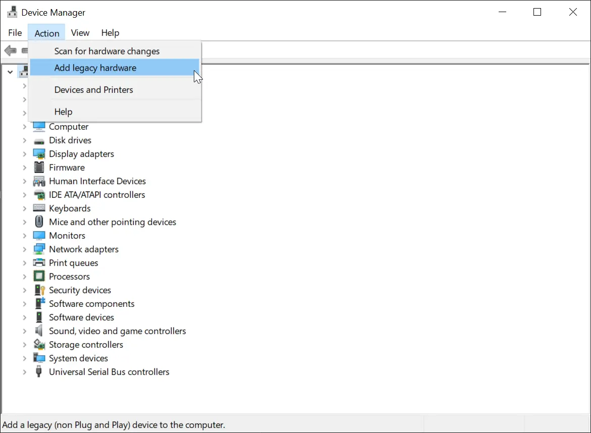
Task: Click the Software devices icon
Action: [x=39, y=317]
